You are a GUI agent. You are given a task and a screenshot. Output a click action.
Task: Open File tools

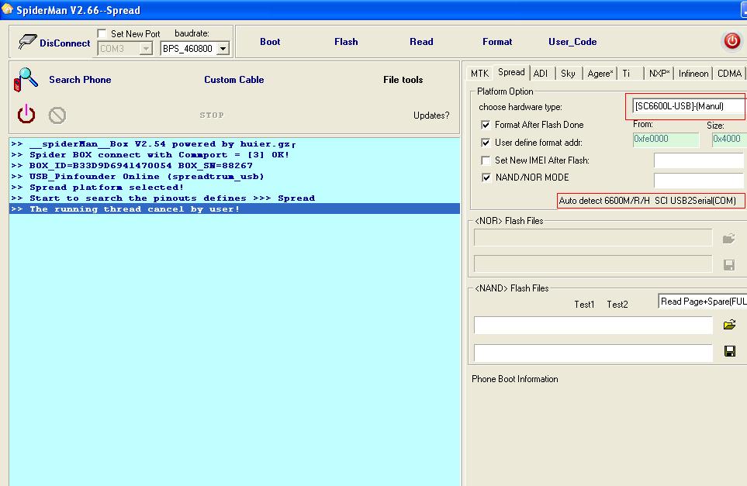click(x=403, y=80)
